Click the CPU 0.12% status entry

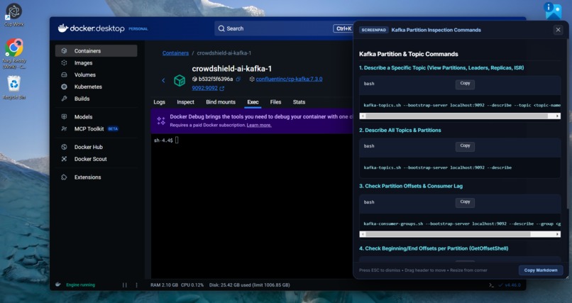click(x=192, y=285)
